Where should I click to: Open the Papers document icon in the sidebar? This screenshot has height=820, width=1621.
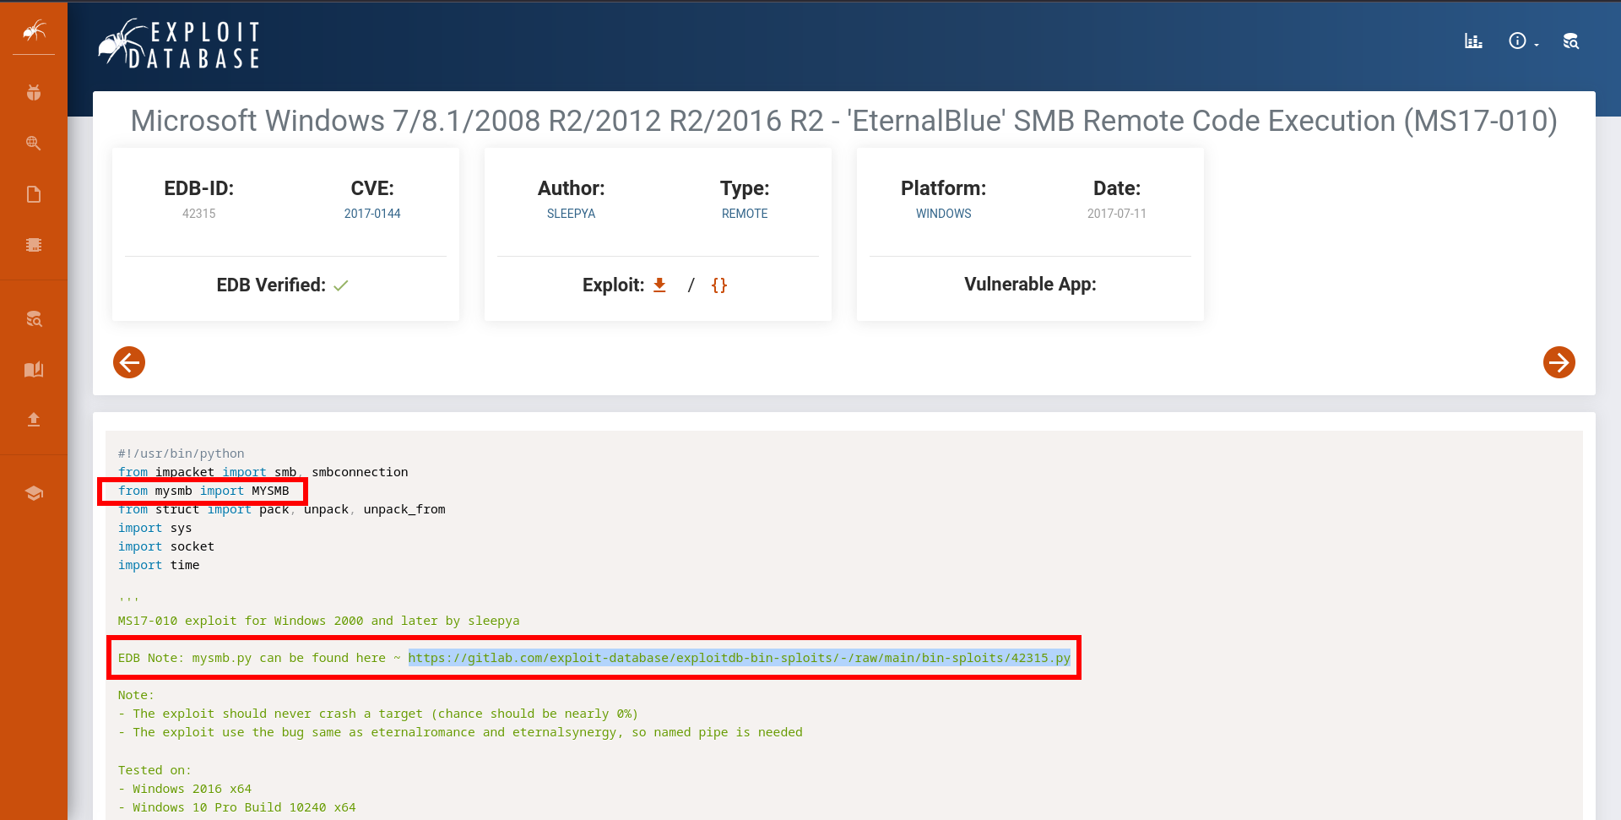point(34,194)
